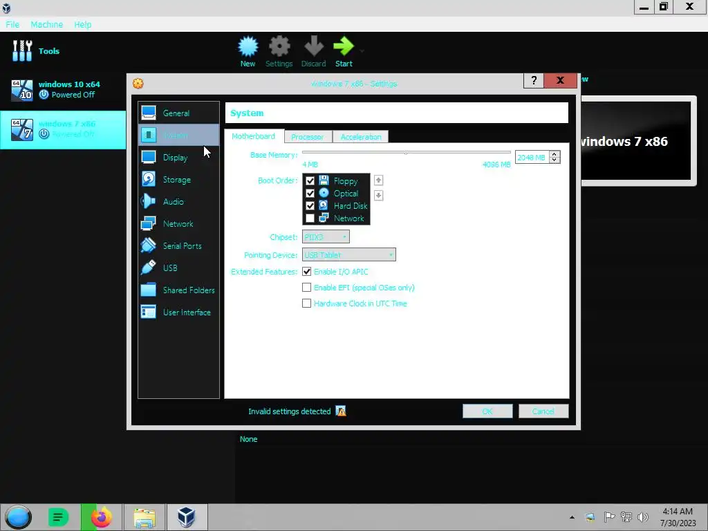708x531 pixels.
Task: Select the windows 10 x64 machine icon
Action: point(22,90)
